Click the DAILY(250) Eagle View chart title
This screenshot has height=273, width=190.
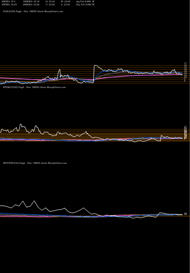click(33, 11)
